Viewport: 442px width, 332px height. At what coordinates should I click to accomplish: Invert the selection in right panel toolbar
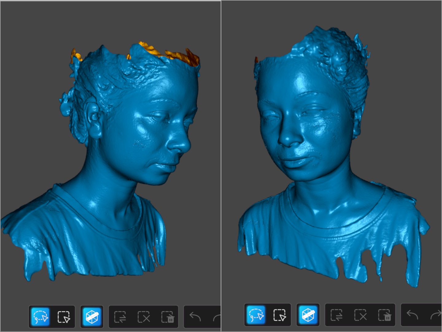click(336, 315)
